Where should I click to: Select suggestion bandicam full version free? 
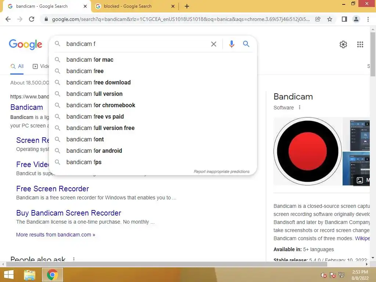tap(153, 128)
